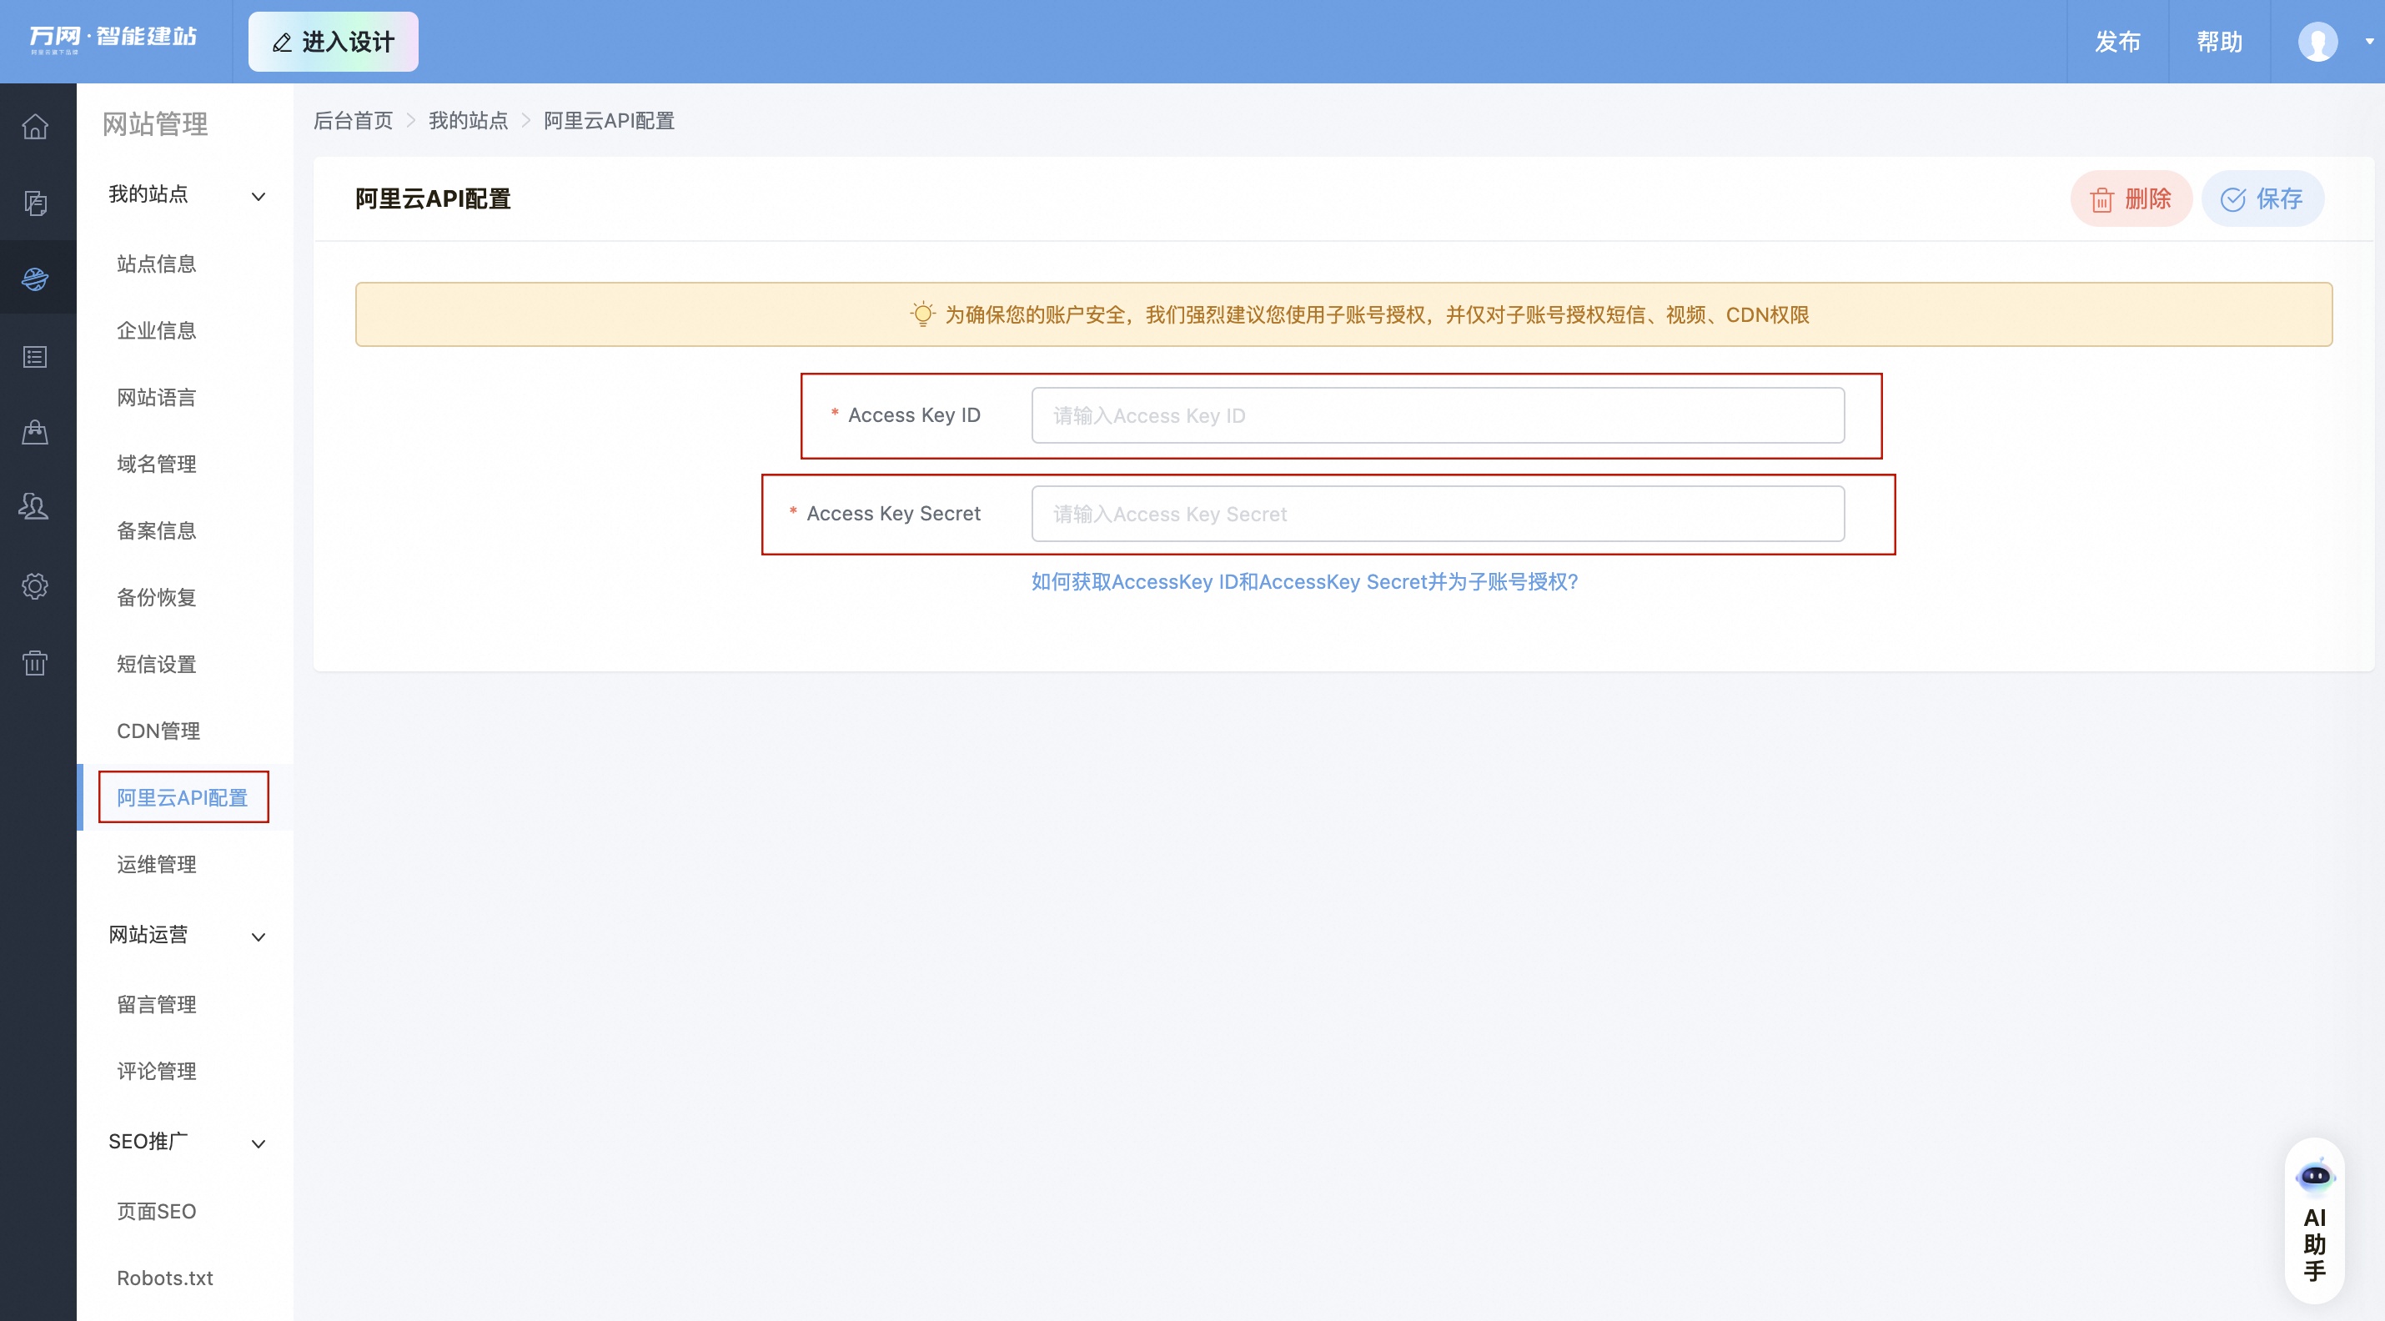The height and width of the screenshot is (1321, 2385).
Task: Open the members users icon
Action: pos(35,507)
